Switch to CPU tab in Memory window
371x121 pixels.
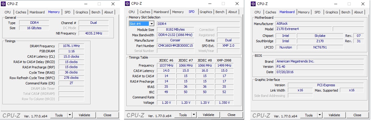click(x=8, y=12)
